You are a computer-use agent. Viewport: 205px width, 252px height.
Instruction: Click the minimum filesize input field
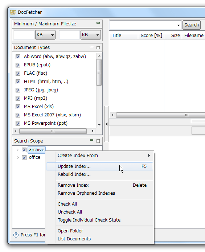point(24,35)
